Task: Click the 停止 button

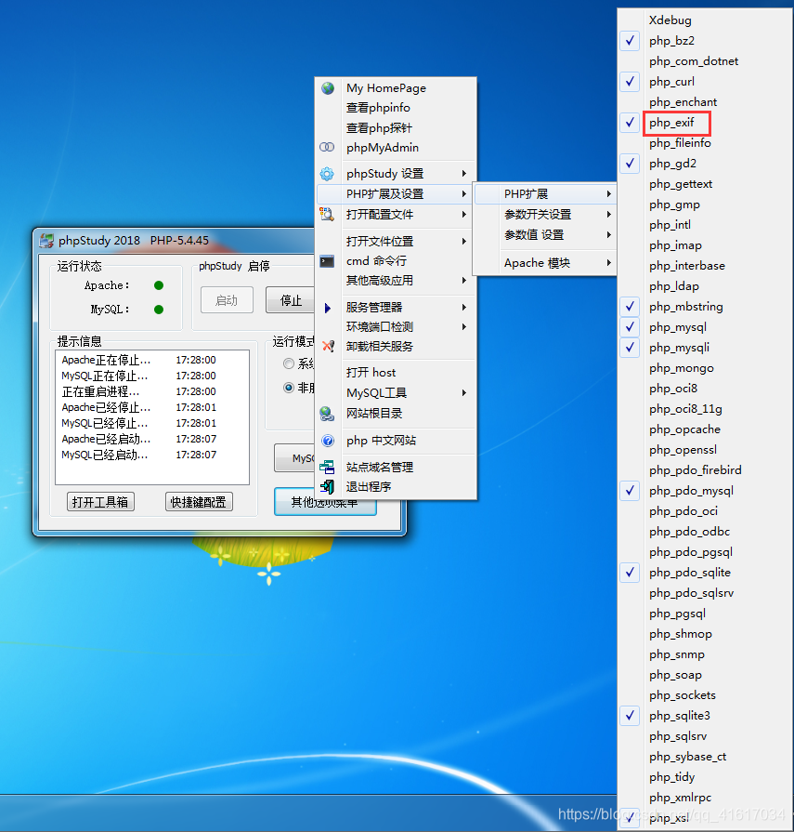Action: [290, 300]
